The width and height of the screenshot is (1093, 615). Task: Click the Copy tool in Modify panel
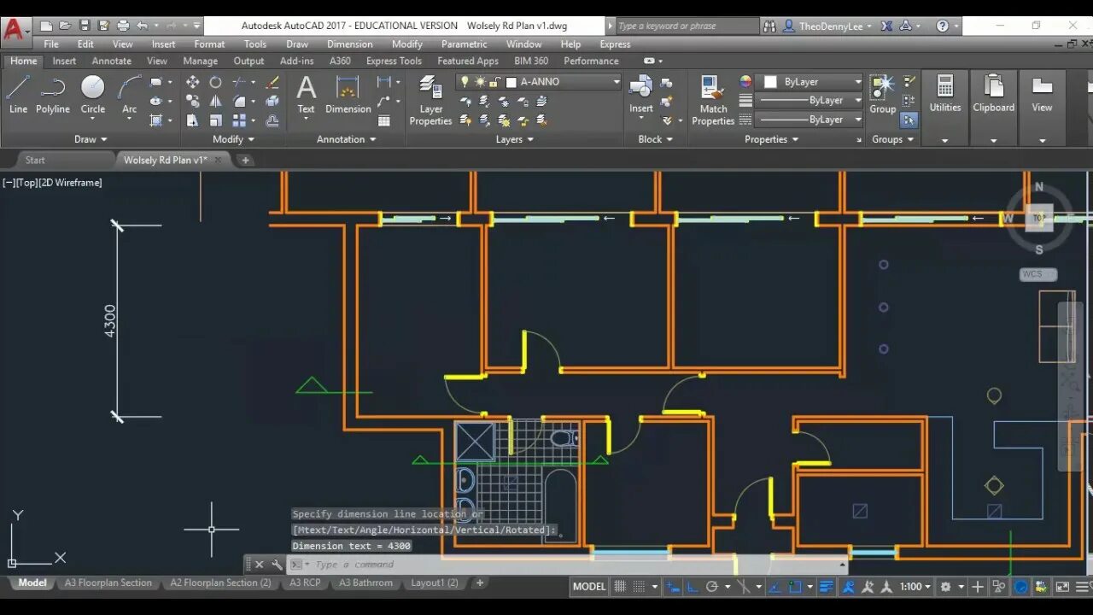tap(192, 102)
